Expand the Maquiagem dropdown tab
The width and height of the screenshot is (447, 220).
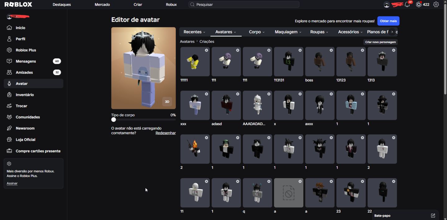pyautogui.click(x=288, y=32)
